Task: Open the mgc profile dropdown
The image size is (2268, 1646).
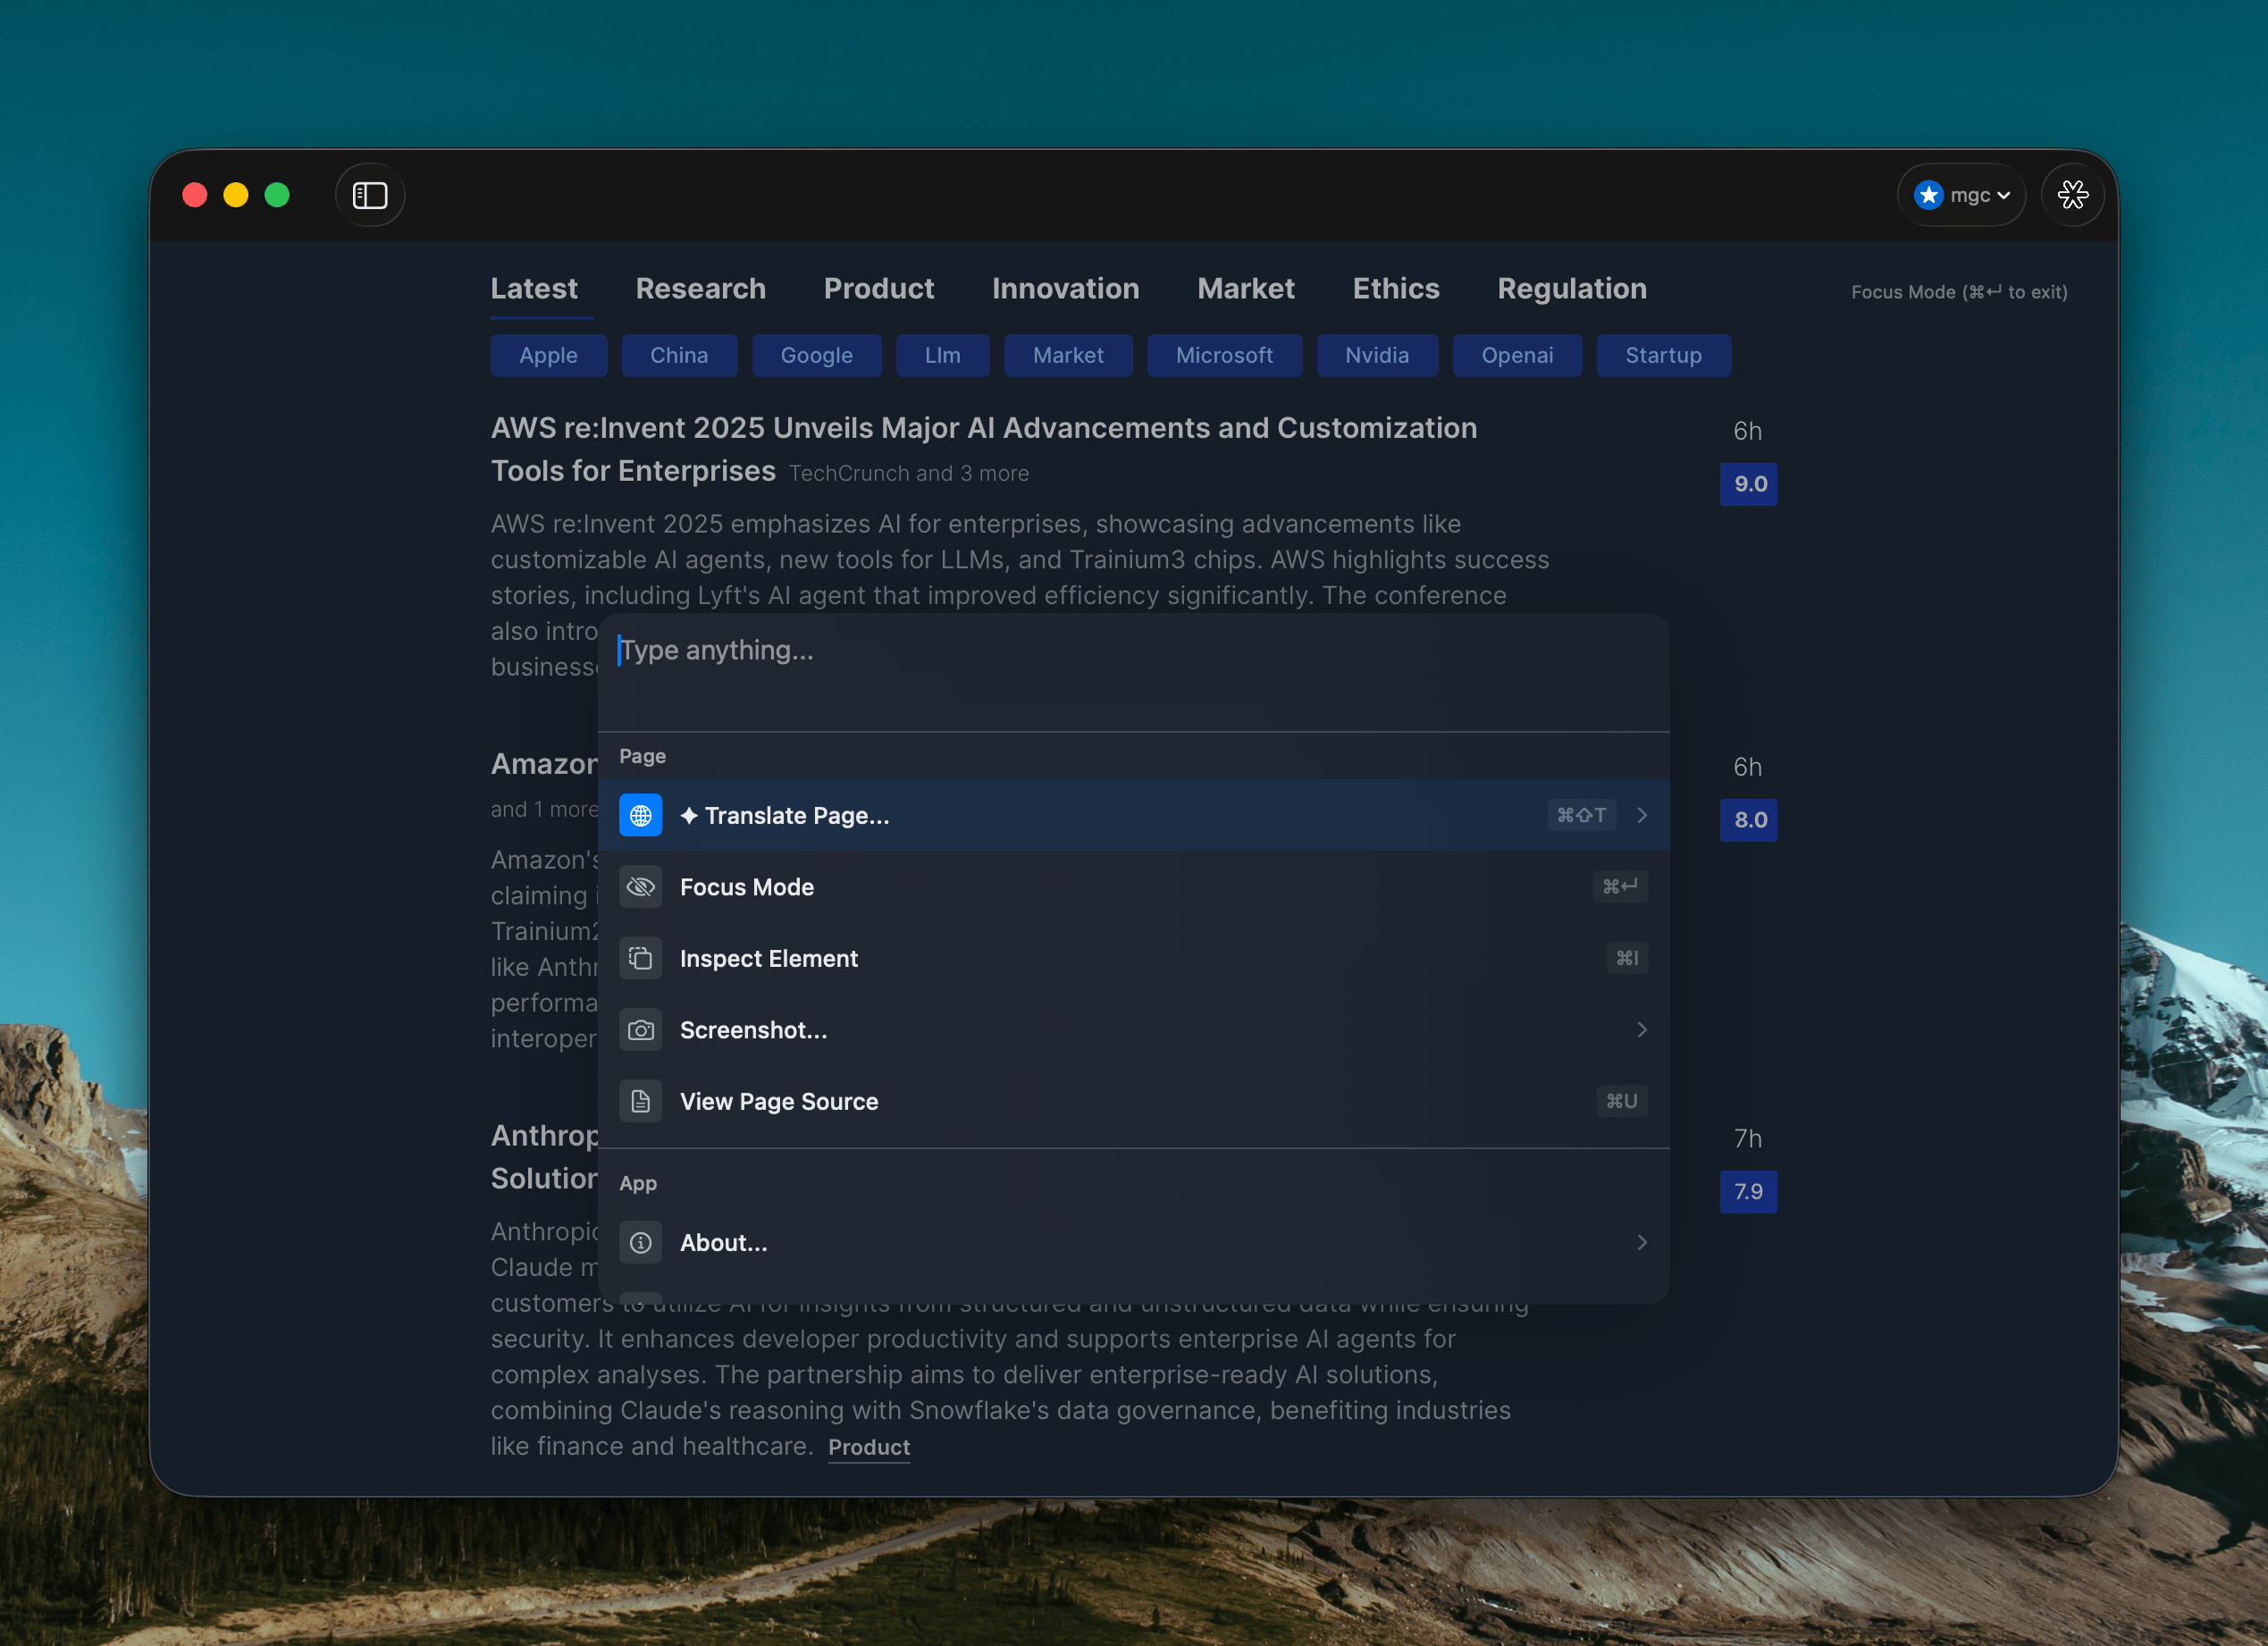Action: pos(1978,195)
